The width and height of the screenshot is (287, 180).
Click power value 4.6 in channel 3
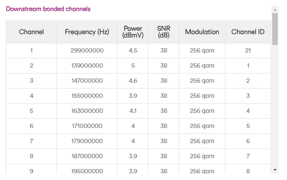tap(133, 81)
